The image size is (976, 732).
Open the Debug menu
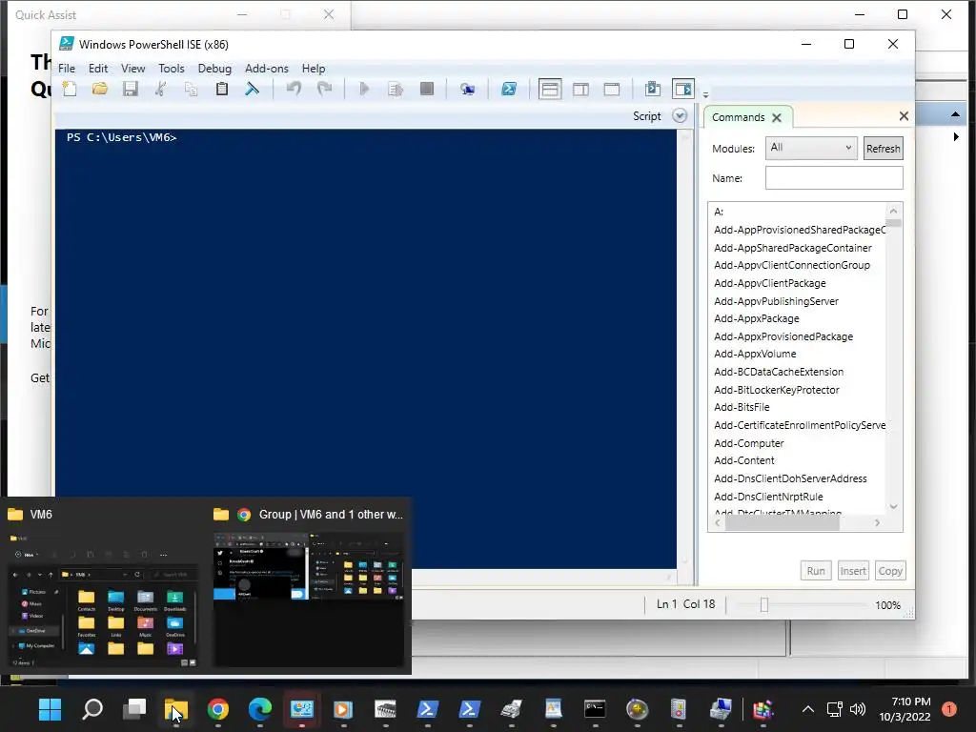[x=214, y=69]
